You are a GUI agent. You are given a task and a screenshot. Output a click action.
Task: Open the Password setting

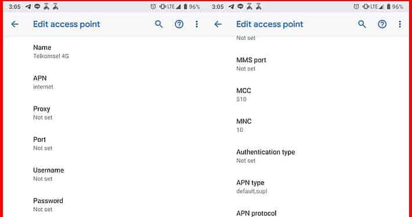click(105, 205)
